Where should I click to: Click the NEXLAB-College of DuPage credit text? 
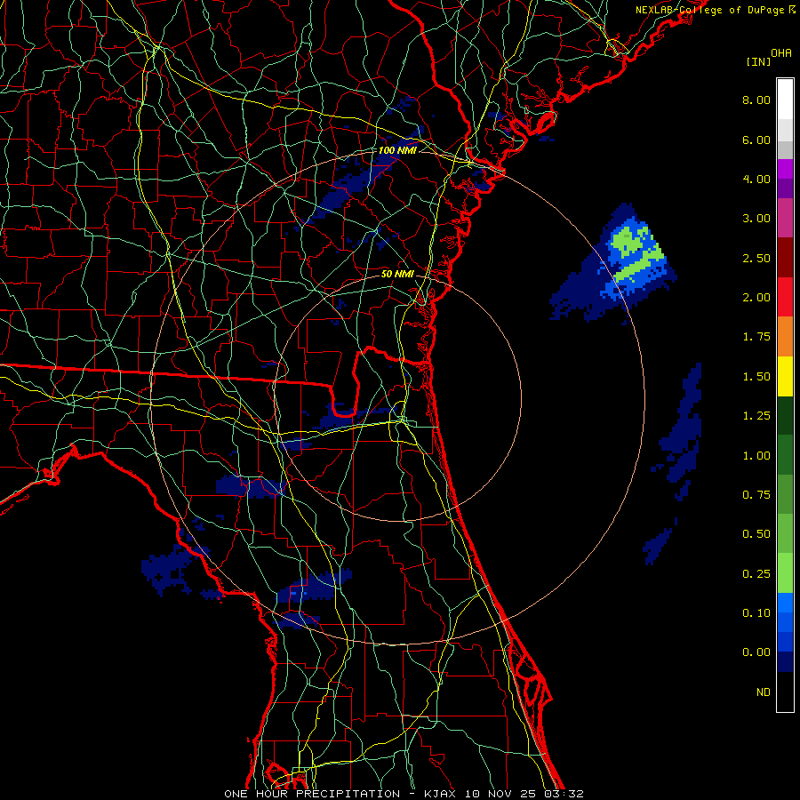(x=715, y=10)
